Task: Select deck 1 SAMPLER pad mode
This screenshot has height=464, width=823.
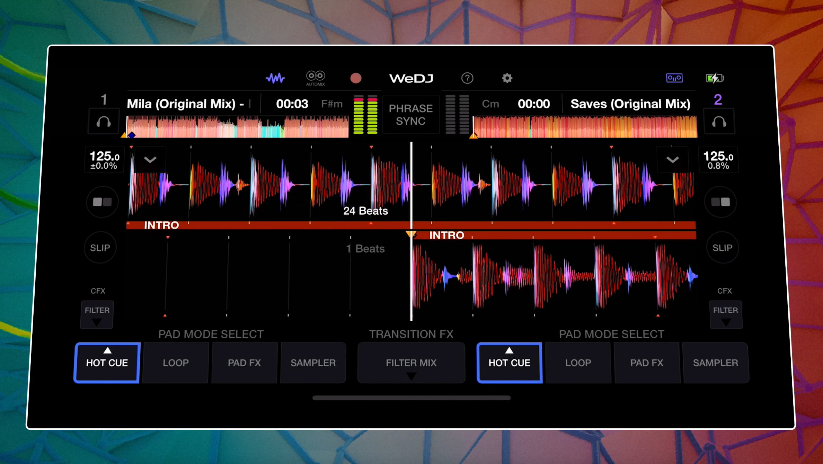Action: pos(313,363)
